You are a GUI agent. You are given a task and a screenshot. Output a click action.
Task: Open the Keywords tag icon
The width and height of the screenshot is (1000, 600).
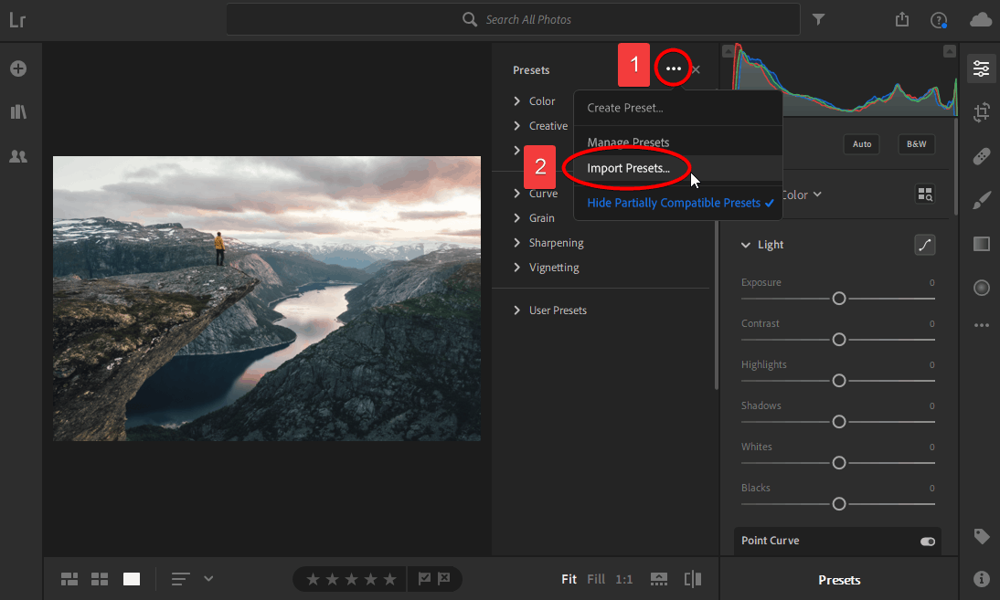[x=982, y=536]
